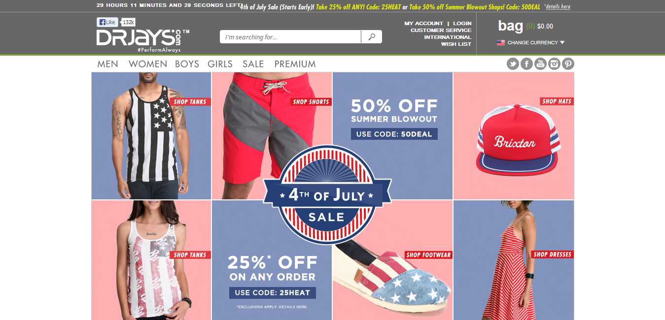Click the Facebook Like button
The image size is (665, 320).
[107, 22]
